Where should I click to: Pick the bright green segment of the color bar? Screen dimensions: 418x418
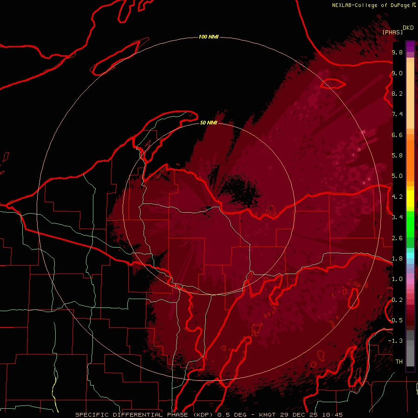[410, 224]
